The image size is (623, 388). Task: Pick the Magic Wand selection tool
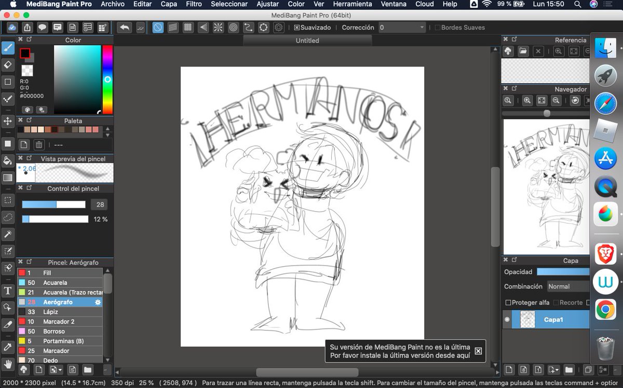click(8, 234)
